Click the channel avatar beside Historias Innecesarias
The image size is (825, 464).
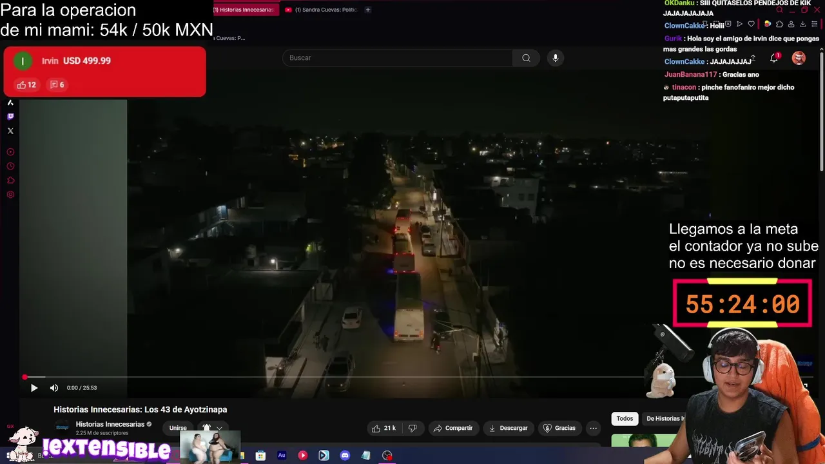[63, 427]
